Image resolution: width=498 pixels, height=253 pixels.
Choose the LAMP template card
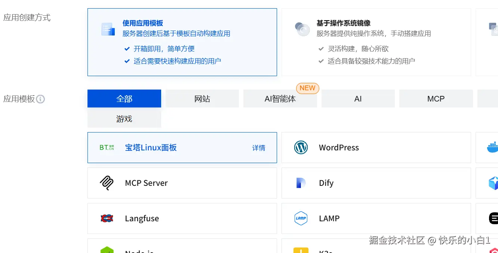376,218
